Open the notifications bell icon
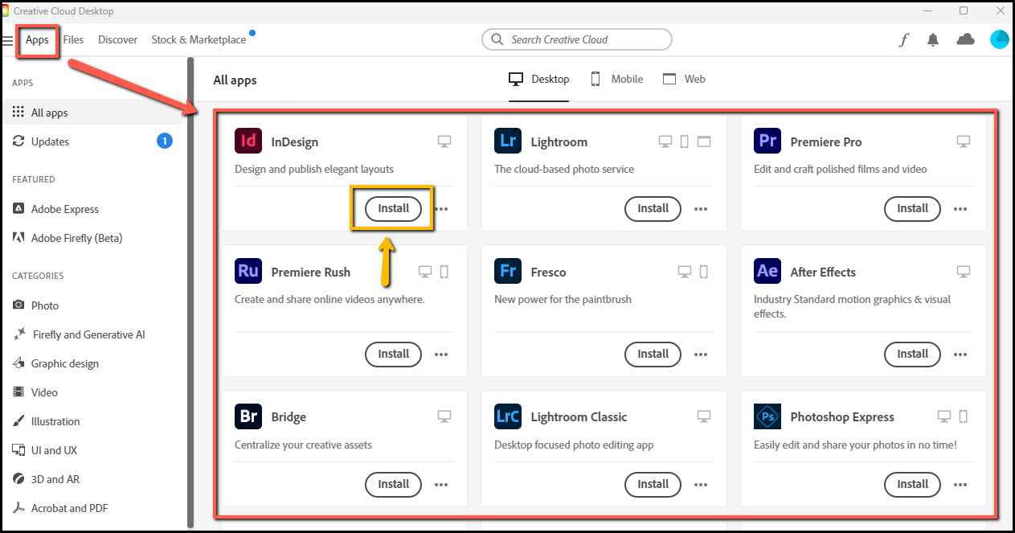The image size is (1015, 533). pyautogui.click(x=933, y=40)
